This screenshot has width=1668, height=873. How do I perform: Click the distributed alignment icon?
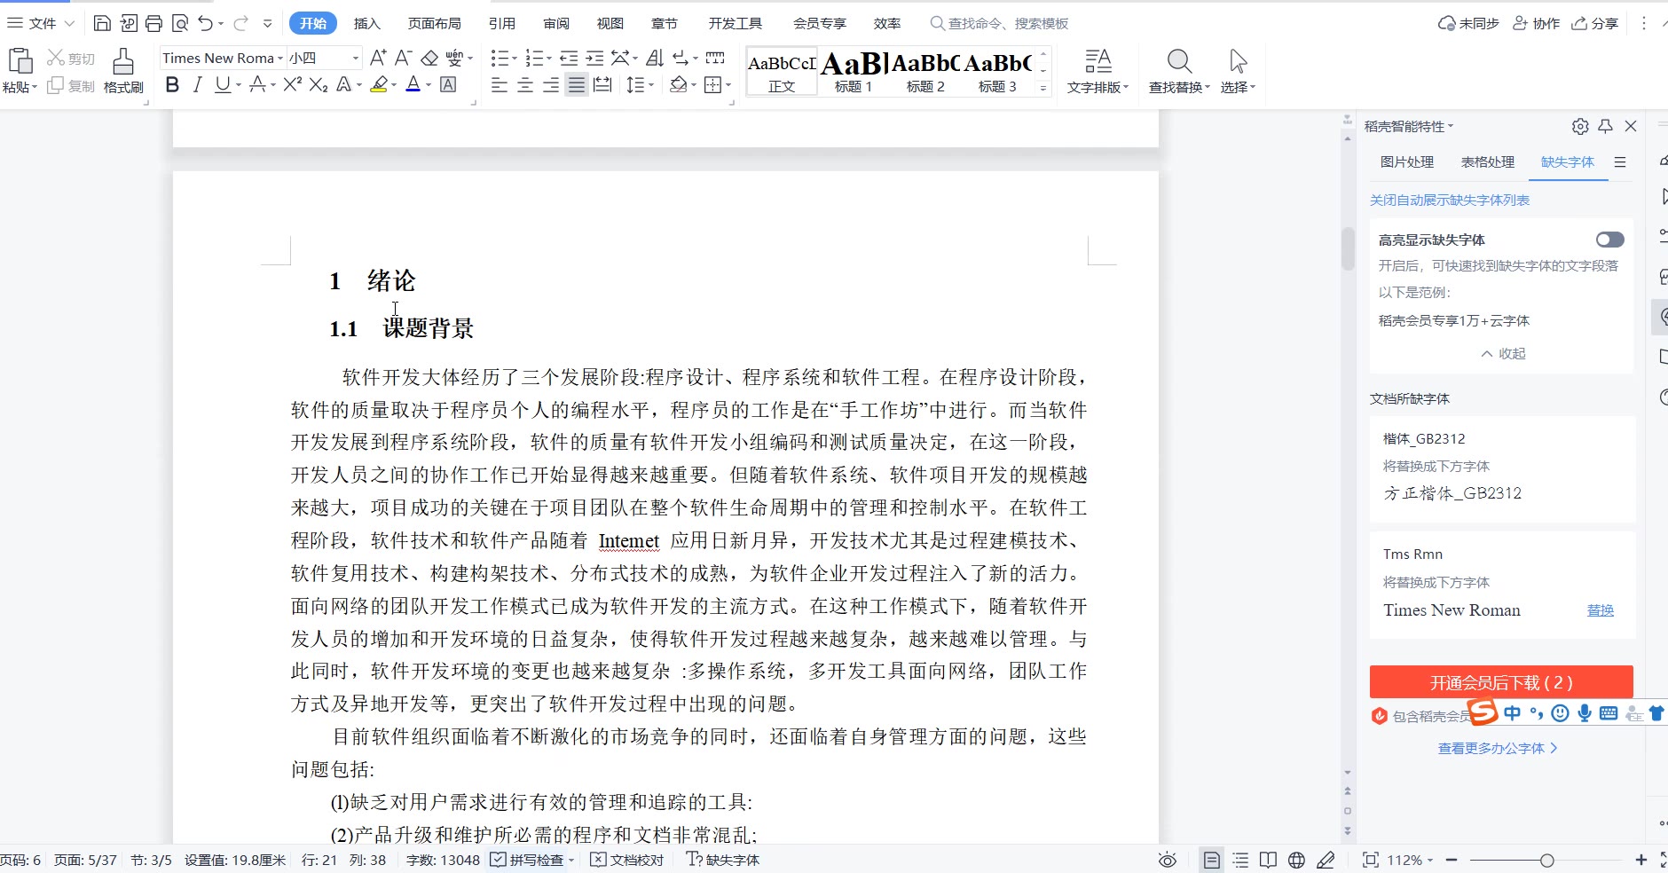tap(602, 85)
